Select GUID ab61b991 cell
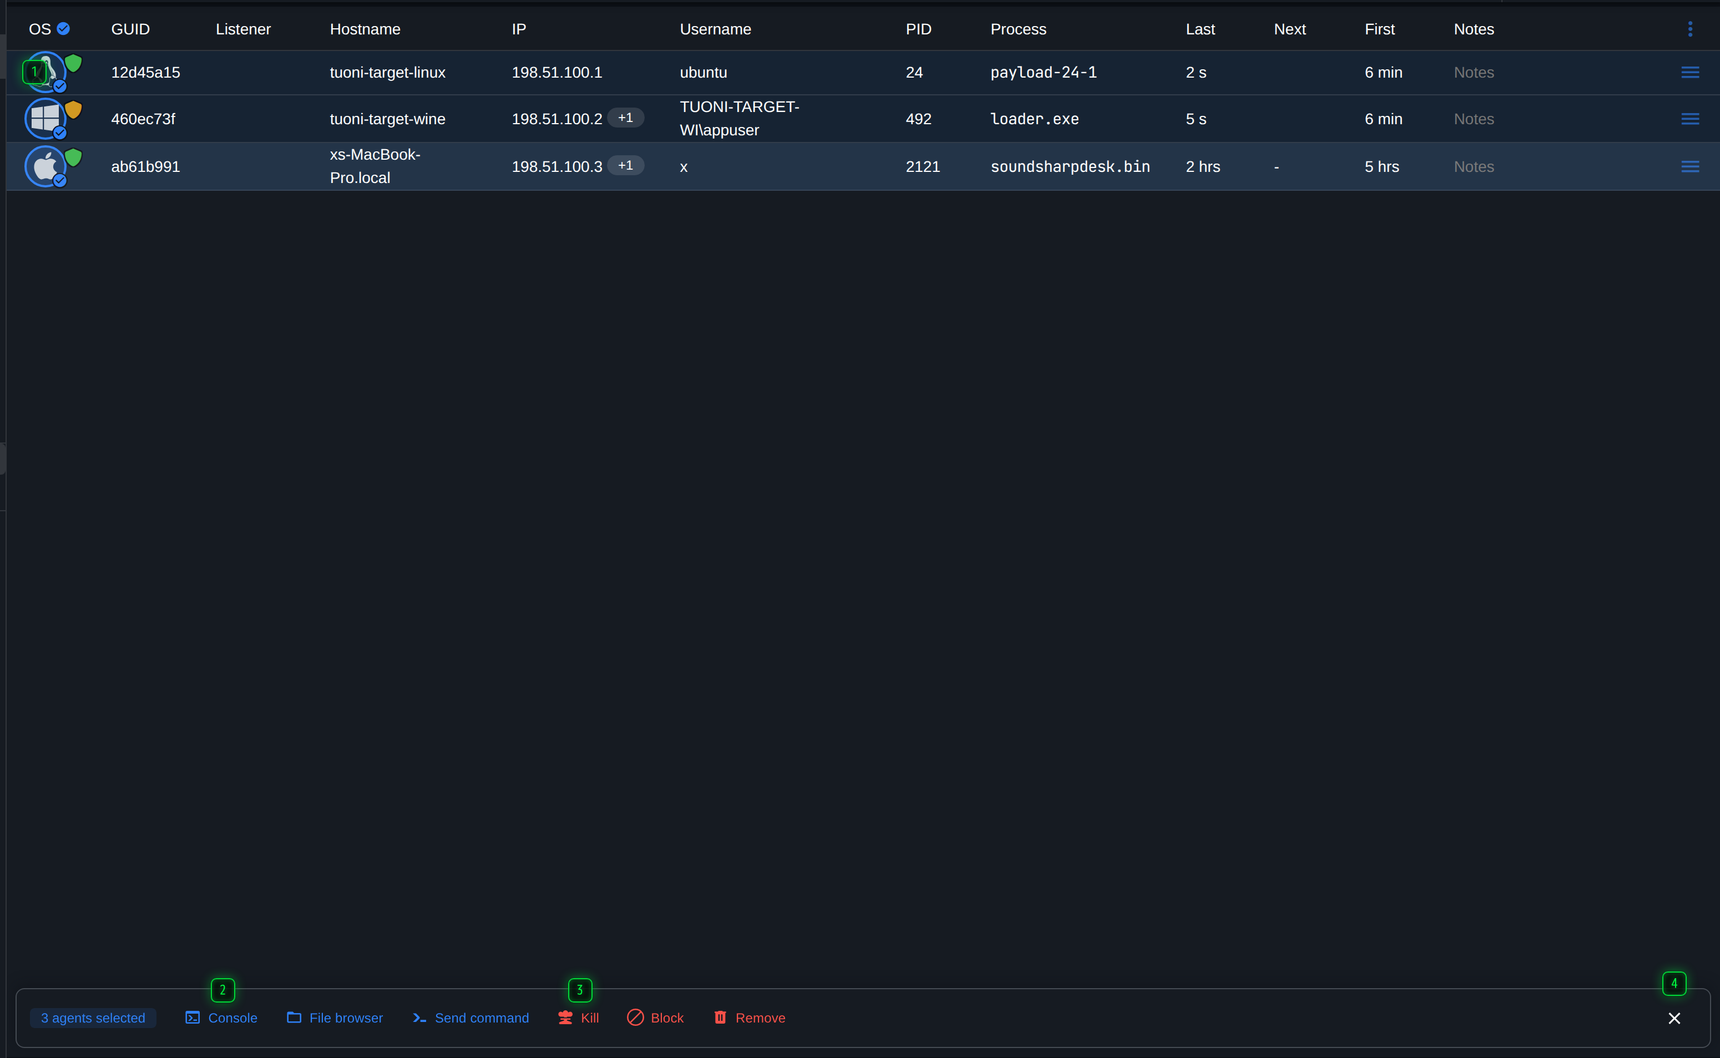 click(145, 166)
